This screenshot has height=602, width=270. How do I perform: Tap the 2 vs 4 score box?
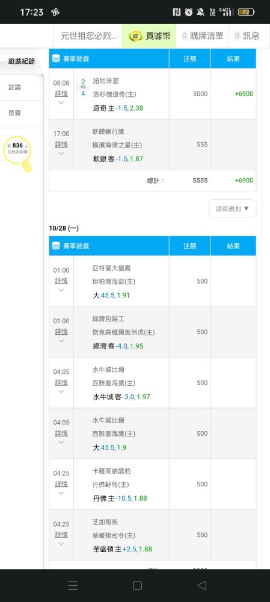[x=83, y=87]
